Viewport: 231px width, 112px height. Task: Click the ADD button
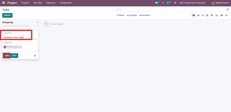(7, 56)
